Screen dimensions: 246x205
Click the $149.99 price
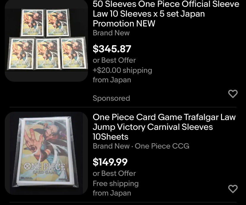tap(110, 162)
